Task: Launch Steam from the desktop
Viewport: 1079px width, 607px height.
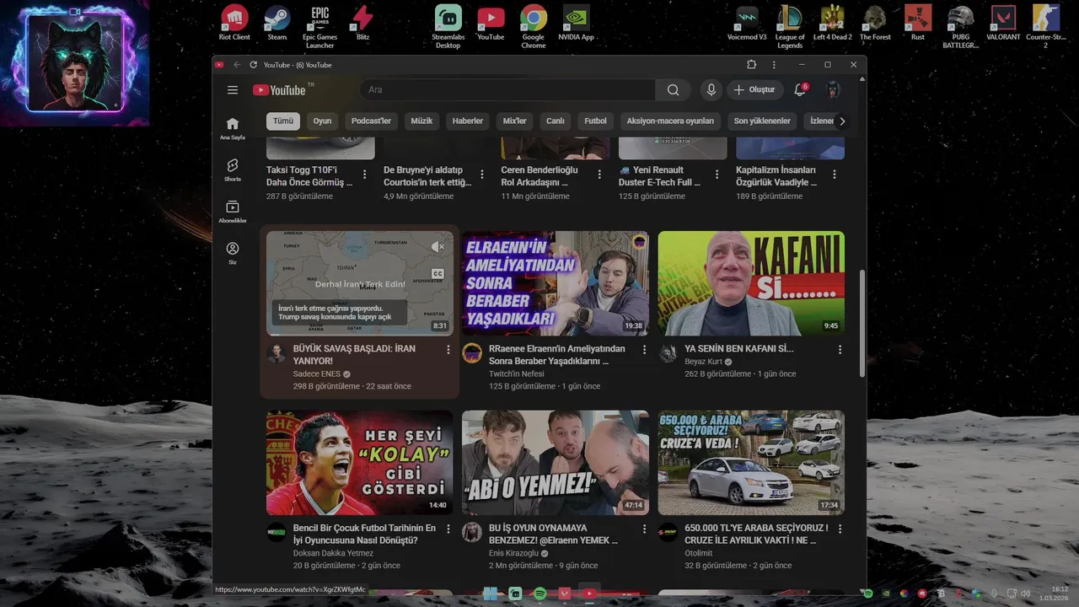Action: click(x=276, y=23)
